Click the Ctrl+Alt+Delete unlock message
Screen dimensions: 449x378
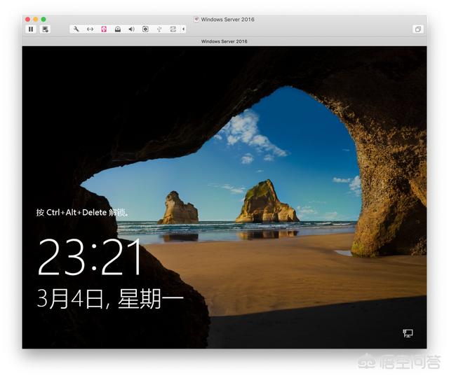pyautogui.click(x=83, y=213)
